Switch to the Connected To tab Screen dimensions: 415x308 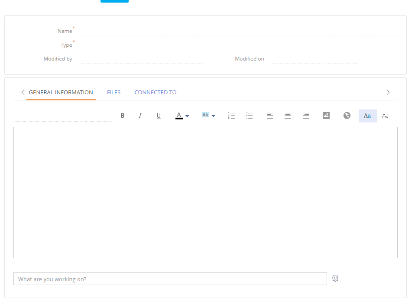click(156, 93)
